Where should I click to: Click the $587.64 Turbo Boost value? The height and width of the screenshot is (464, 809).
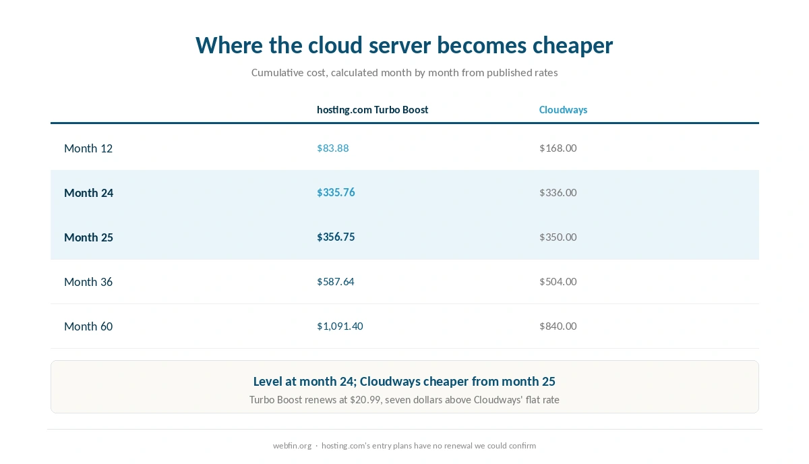click(x=336, y=281)
